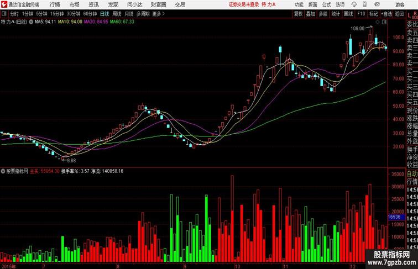Switch to 15分钟 period tab

point(57,14)
